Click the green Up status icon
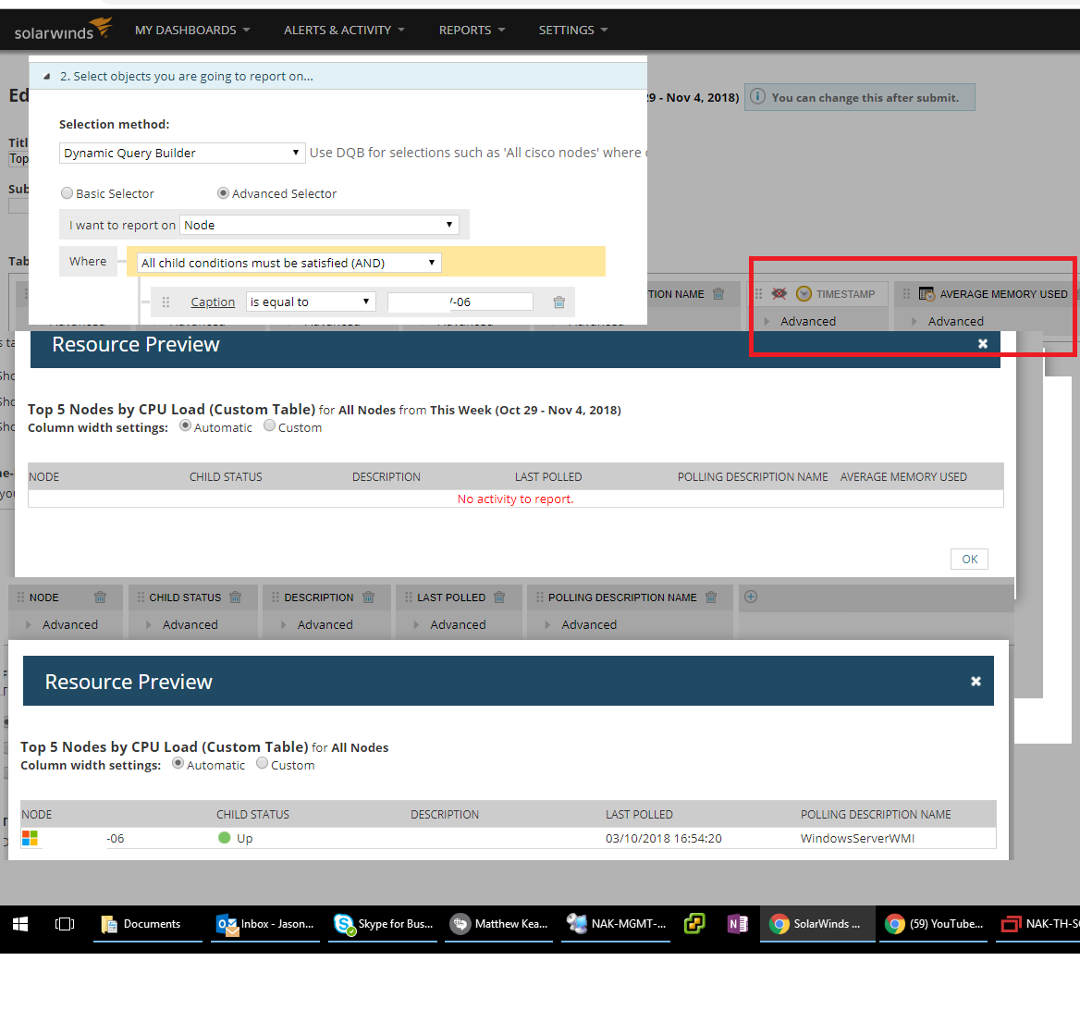1080x1010 pixels. (224, 838)
